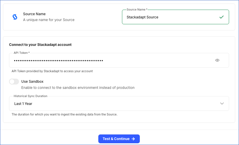Click the green checkmark in Source Name
Image resolution: width=239 pixels, height=145 pixels.
tap(221, 17)
